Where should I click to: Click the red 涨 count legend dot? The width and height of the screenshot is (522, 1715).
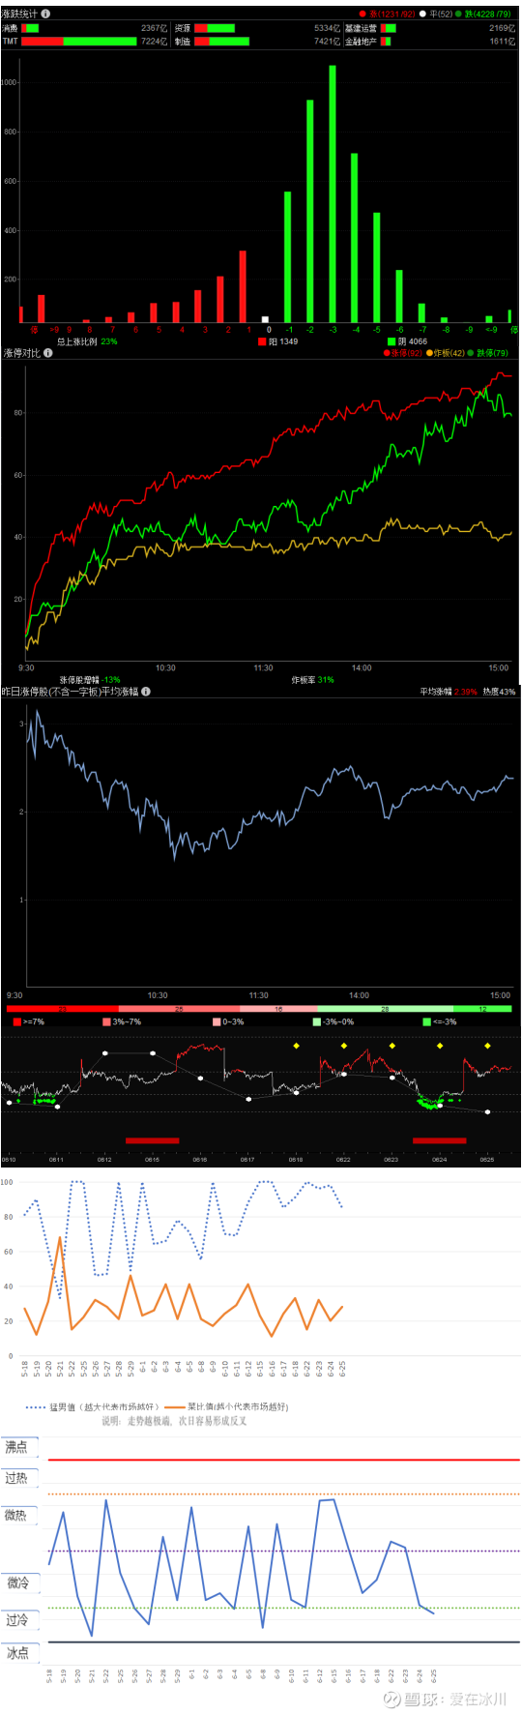363,15
